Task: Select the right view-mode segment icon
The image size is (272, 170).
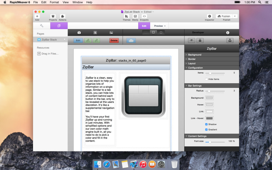Action: click(161, 32)
